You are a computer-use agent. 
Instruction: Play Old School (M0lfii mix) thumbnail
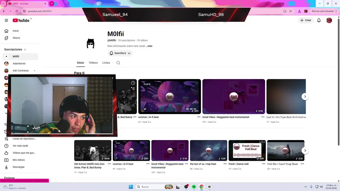click(93, 150)
